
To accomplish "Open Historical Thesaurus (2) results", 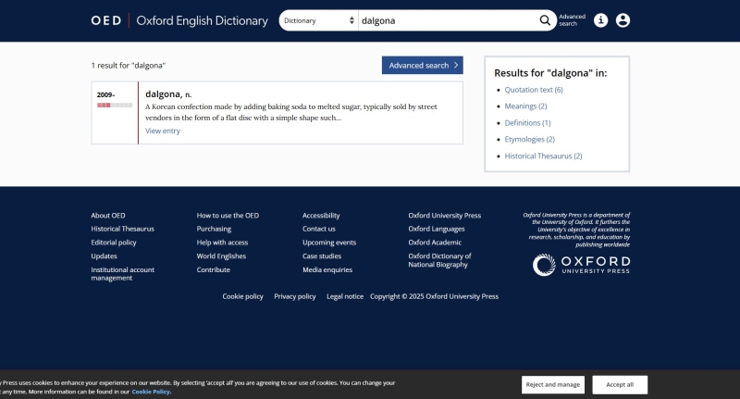I will pyautogui.click(x=543, y=156).
